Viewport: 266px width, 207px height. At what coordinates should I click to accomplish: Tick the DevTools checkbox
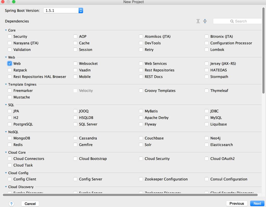141,43
